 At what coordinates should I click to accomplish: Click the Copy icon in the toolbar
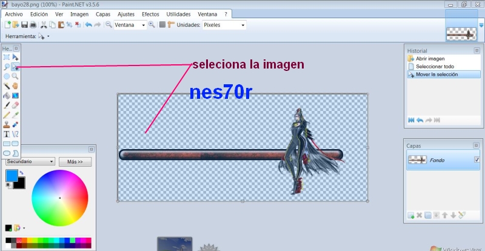53,25
